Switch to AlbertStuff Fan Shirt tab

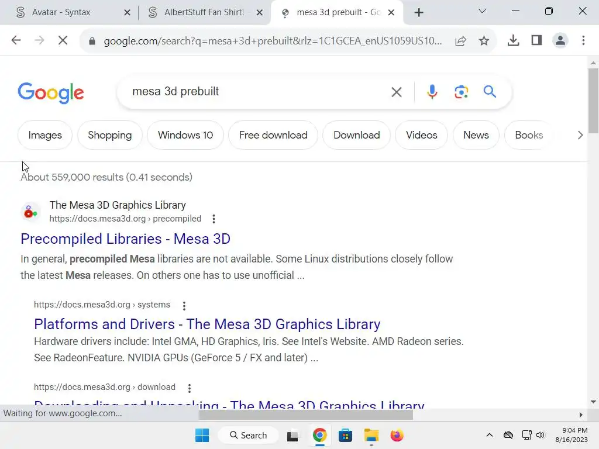pos(204,12)
